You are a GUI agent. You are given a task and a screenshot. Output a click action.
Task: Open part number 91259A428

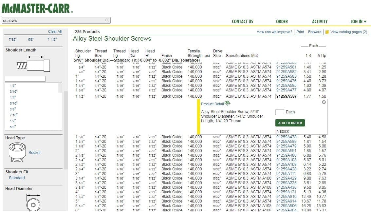click(x=286, y=169)
